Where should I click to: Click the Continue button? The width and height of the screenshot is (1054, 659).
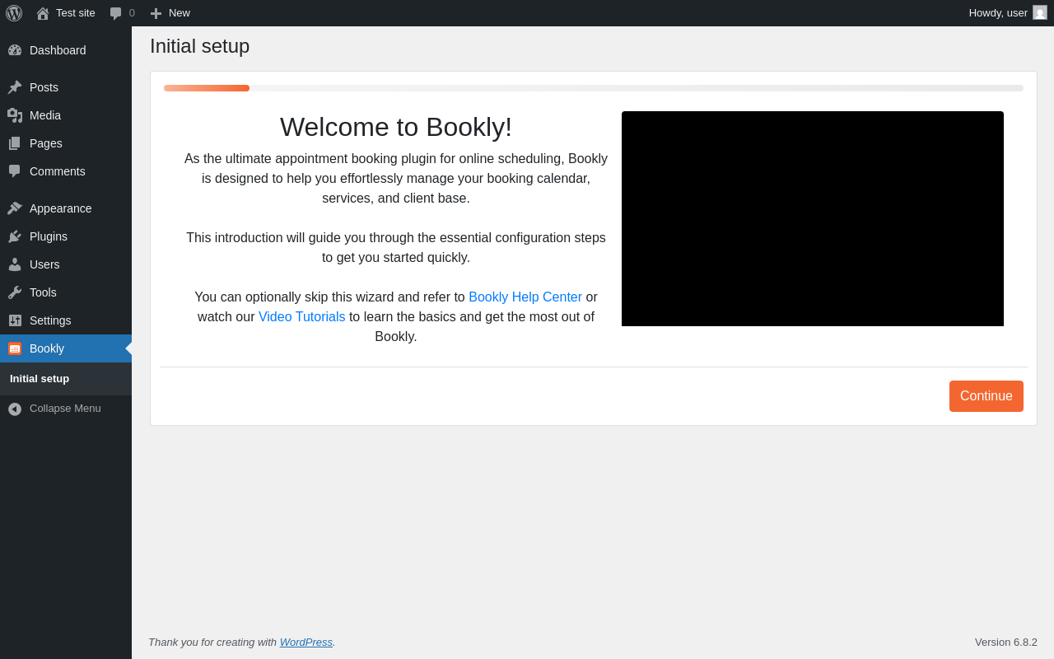[x=986, y=396]
